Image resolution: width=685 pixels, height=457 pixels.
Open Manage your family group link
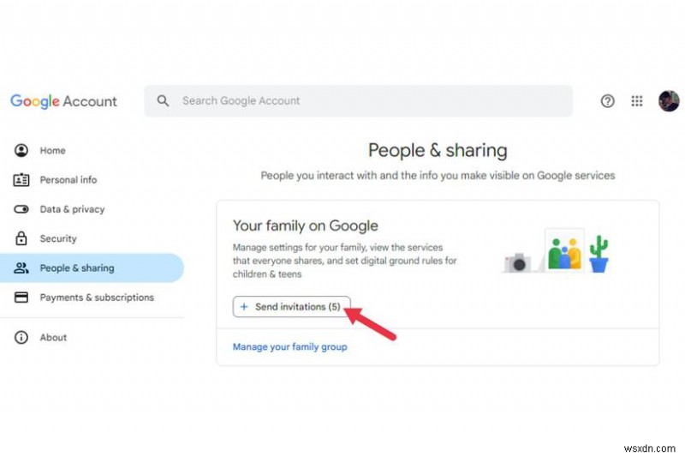pyautogui.click(x=289, y=346)
